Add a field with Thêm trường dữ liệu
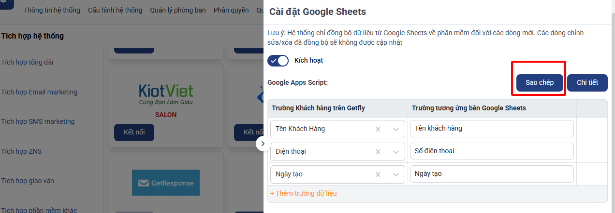 (x=304, y=193)
